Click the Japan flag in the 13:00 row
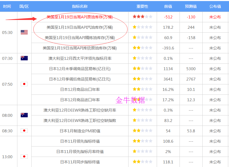 point(24,157)
